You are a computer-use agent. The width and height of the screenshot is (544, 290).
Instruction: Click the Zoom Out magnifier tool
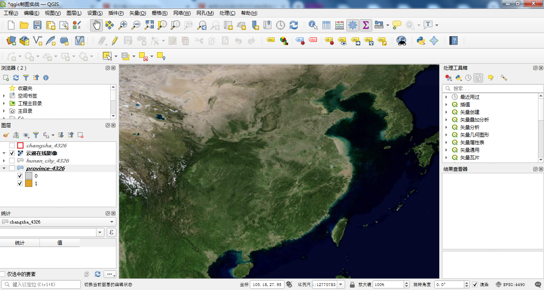tap(136, 25)
